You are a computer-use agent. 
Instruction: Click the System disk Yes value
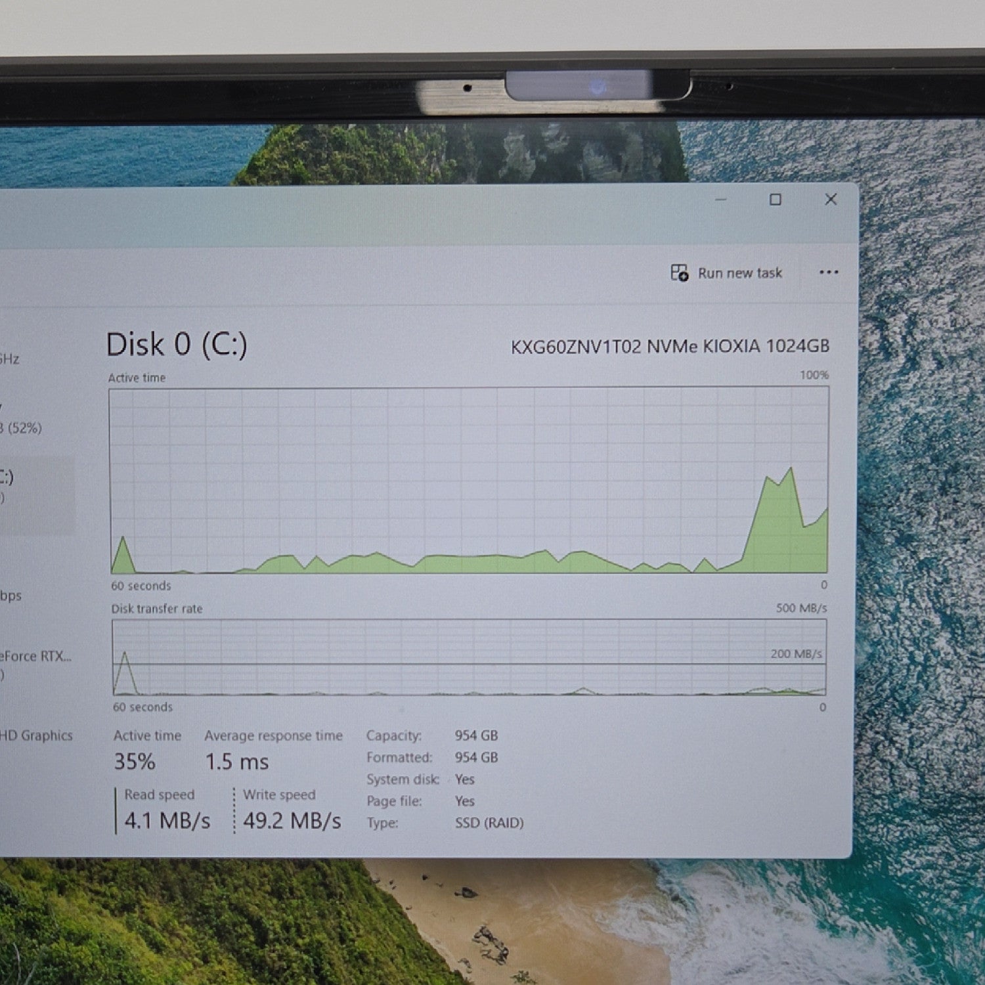[464, 779]
